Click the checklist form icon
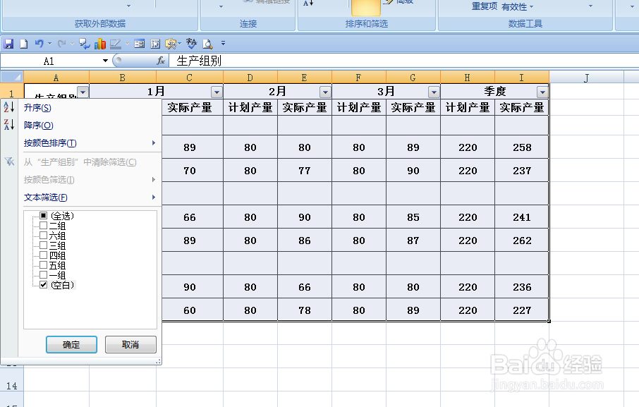Image resolution: width=639 pixels, height=407 pixels. pyautogui.click(x=155, y=44)
